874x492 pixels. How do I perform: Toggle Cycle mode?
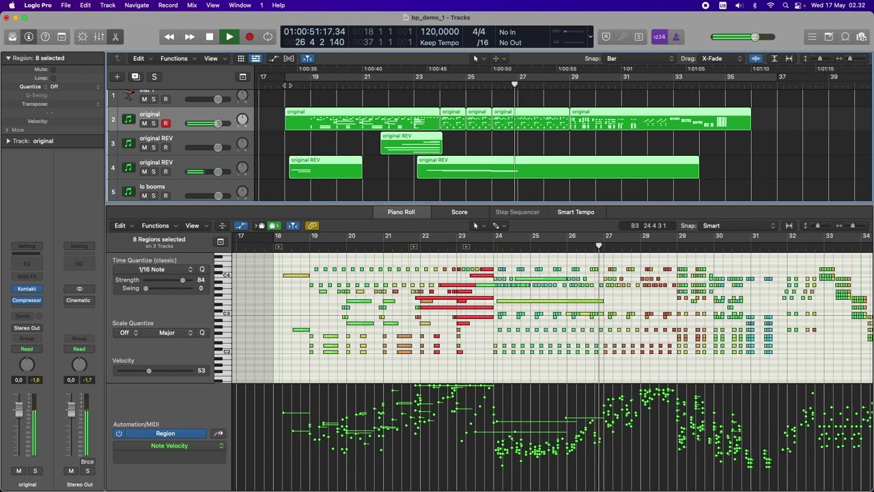(268, 37)
